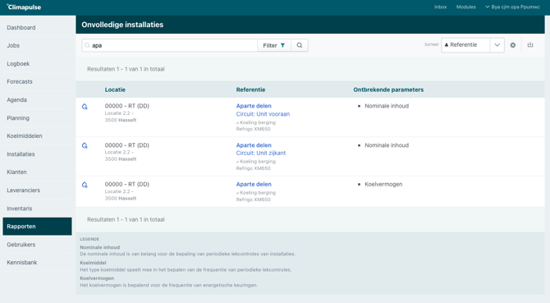
Task: Open Koelmiddelen in the sidebar
Action: (x=25, y=135)
